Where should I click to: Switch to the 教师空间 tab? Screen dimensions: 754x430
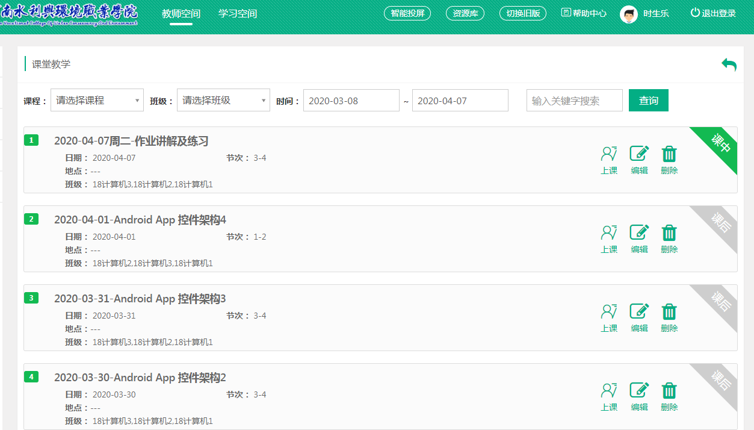(181, 13)
